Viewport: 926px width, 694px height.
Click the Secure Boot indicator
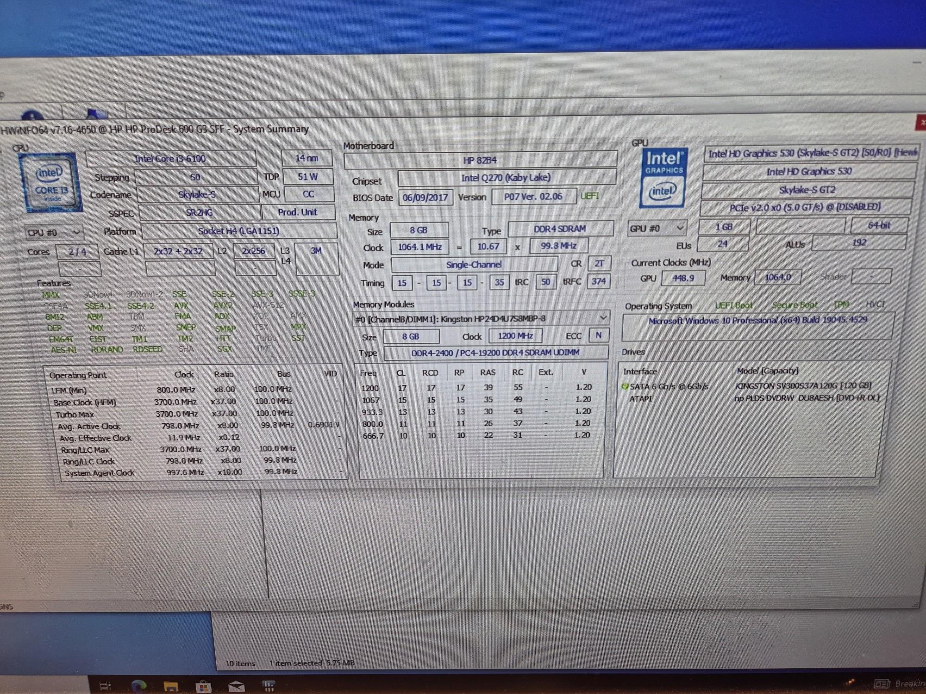pyautogui.click(x=795, y=305)
